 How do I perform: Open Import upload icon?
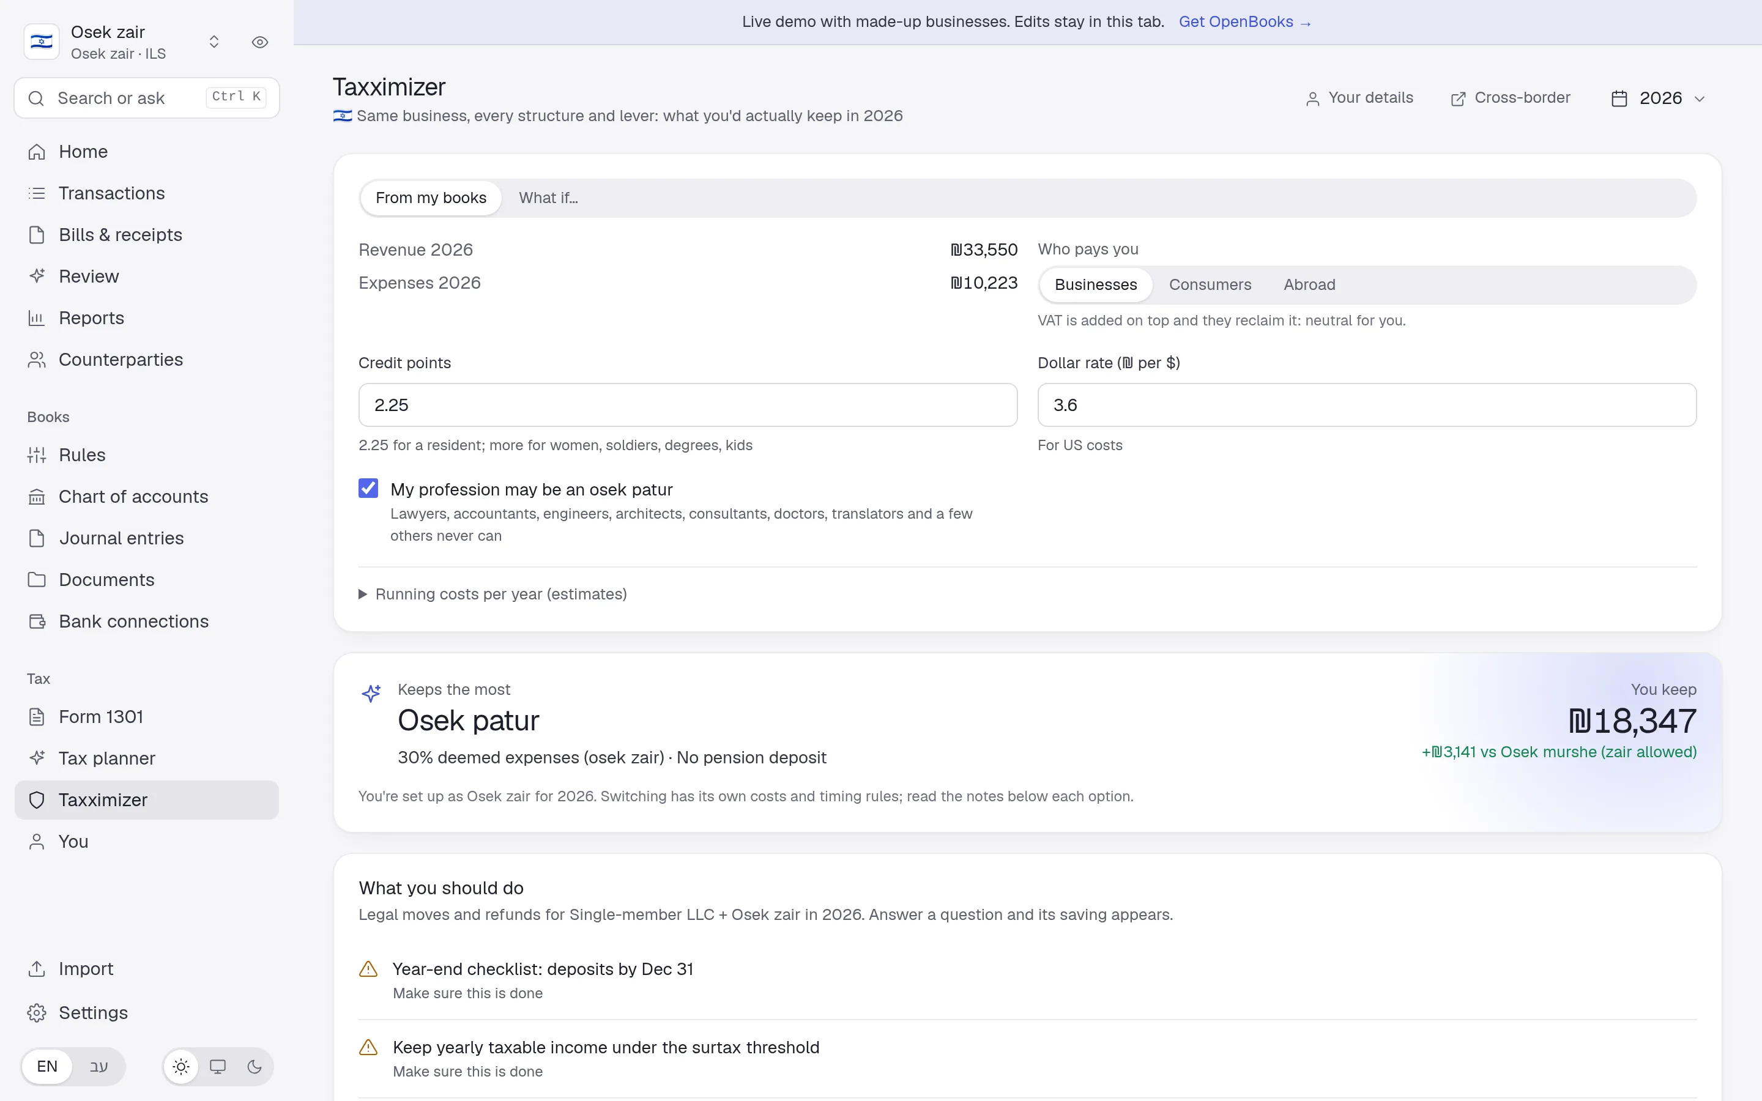[37, 968]
